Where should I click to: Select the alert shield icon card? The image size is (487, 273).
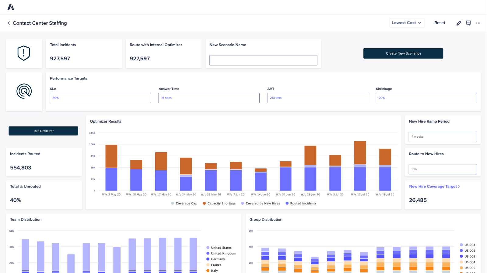(24, 53)
